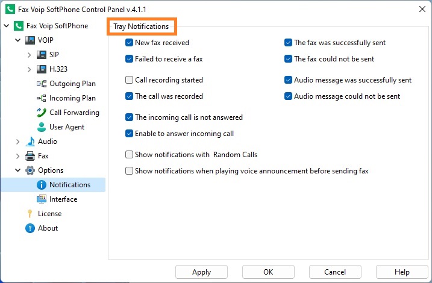Open Help for this dialog
The image size is (432, 283).
[402, 272]
